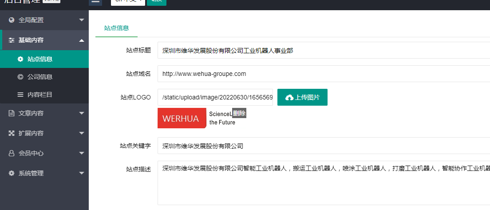Image resolution: width=490 pixels, height=210 pixels.
Task: Expand the 全局配置 menu arrow
Action: 81,20
